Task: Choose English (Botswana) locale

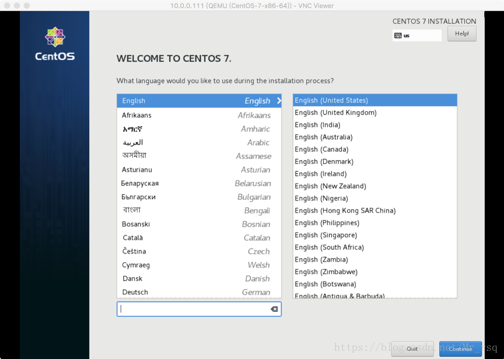Action: coord(374,284)
